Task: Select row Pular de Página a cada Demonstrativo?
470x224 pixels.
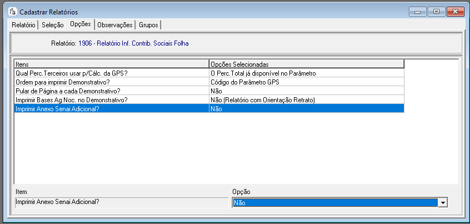Action: pos(209,91)
